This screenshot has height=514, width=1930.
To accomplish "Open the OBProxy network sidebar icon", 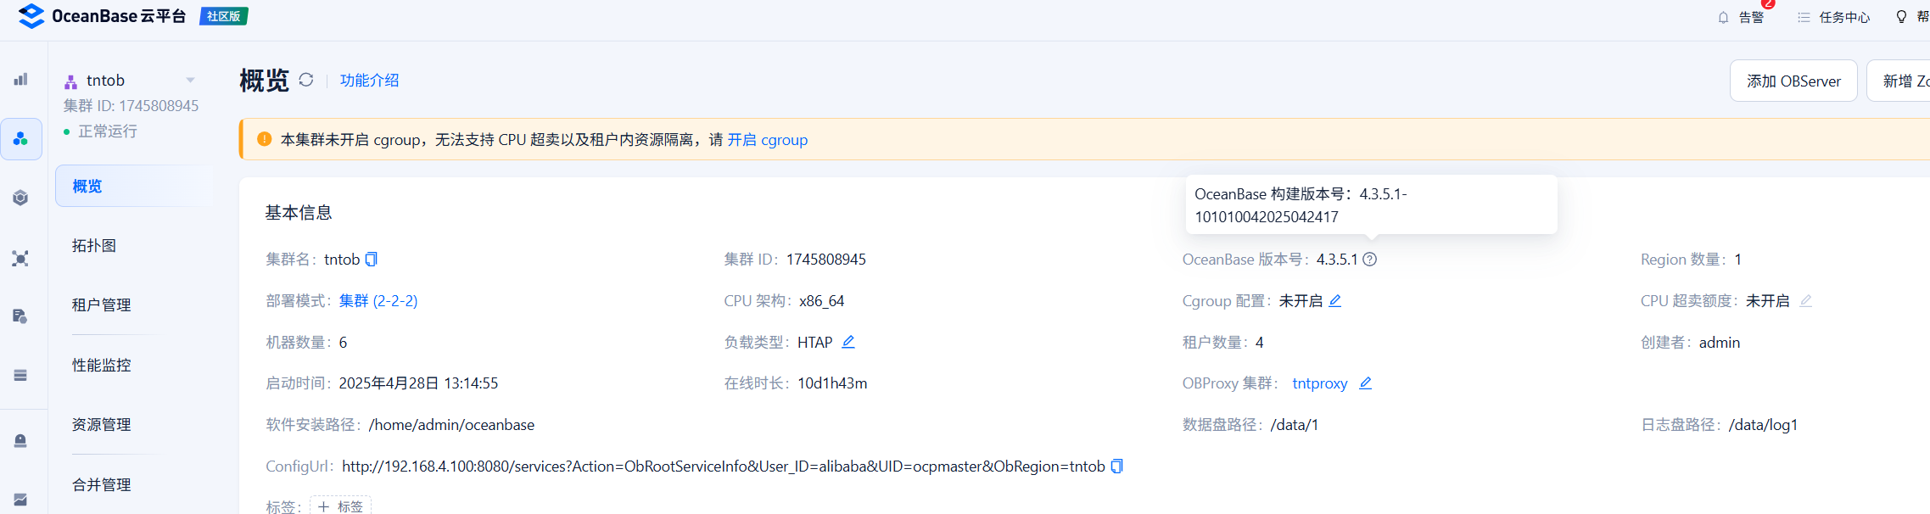I will [x=20, y=258].
